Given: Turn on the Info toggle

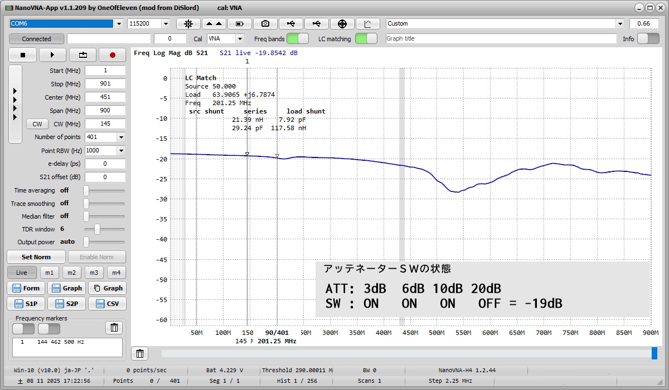Looking at the screenshot, I should tap(648, 38).
